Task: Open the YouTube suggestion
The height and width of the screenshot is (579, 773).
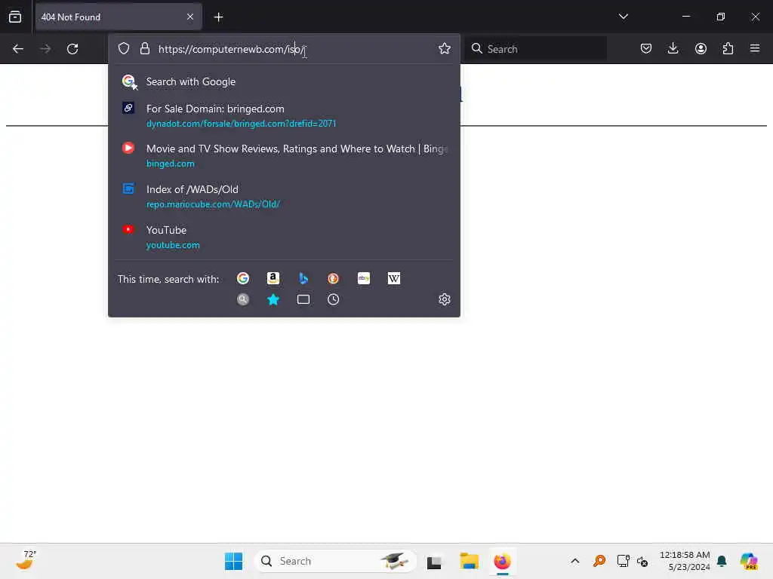Action: [x=284, y=237]
